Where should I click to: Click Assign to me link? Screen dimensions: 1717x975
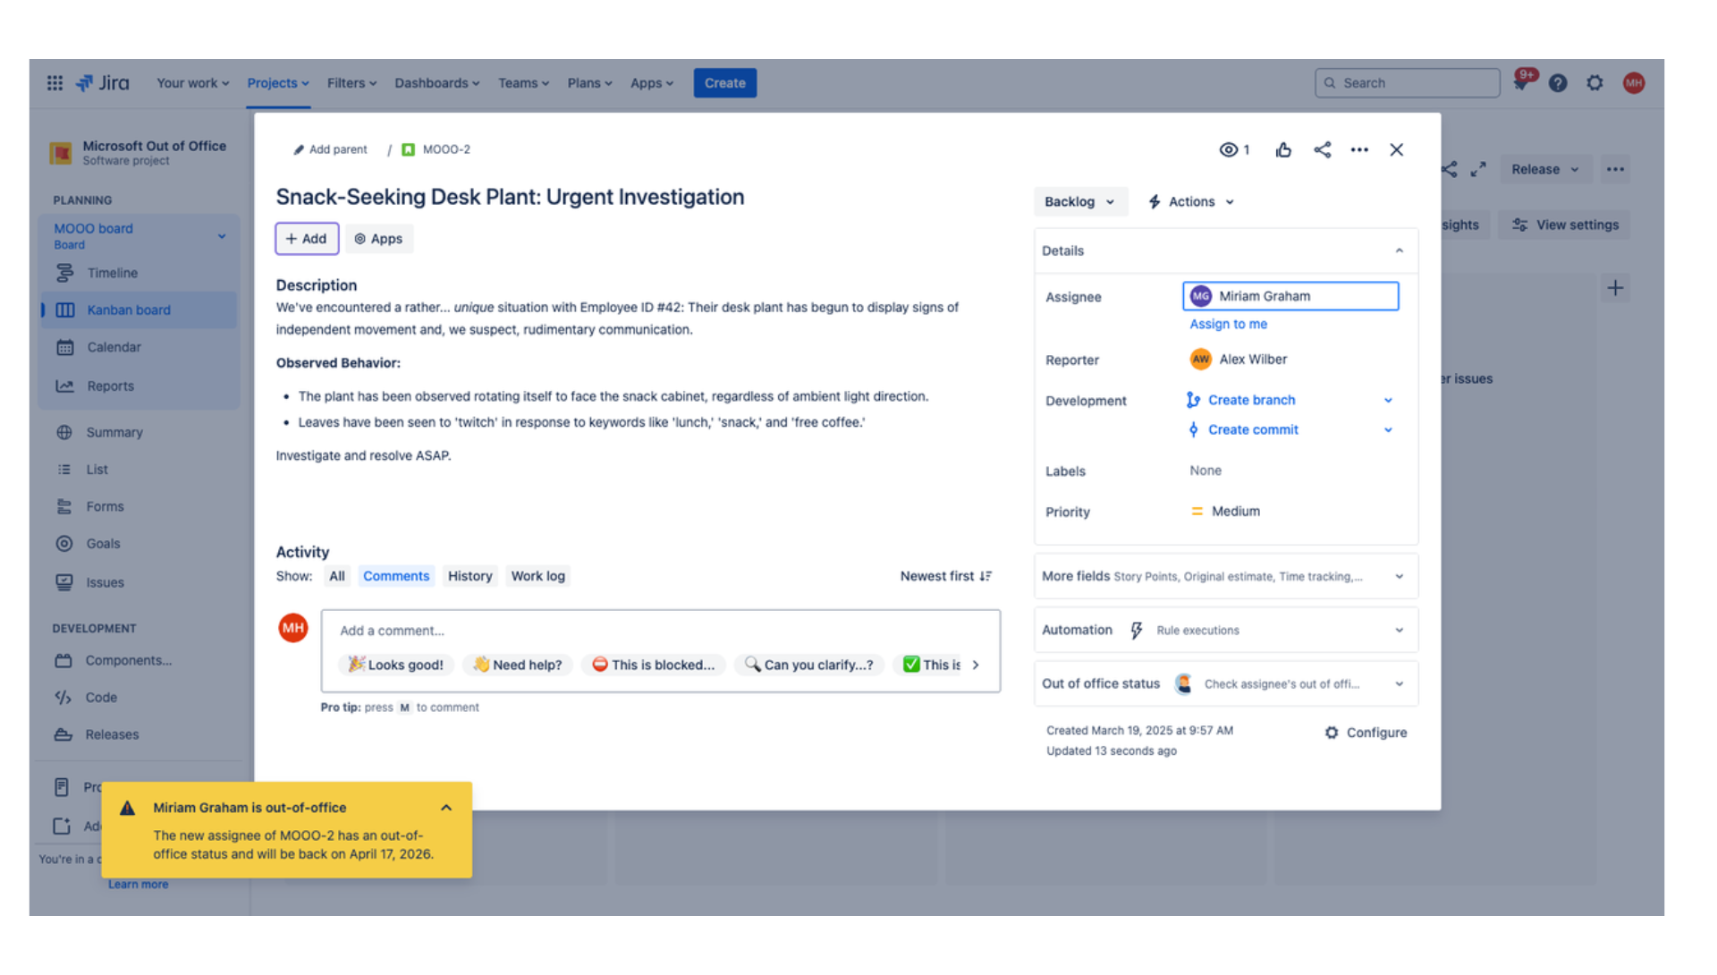(x=1228, y=324)
